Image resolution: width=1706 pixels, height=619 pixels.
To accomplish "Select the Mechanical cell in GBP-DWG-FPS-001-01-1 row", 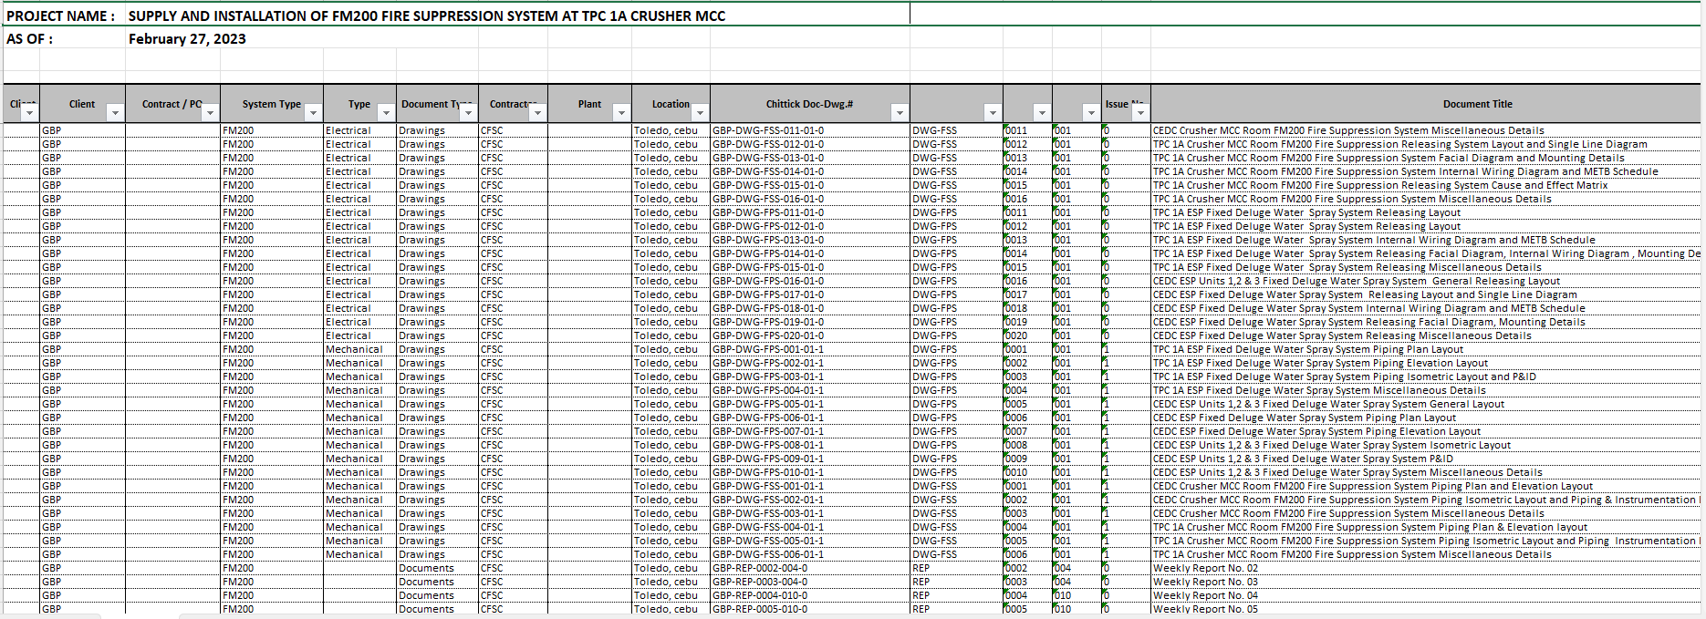I will coord(359,349).
